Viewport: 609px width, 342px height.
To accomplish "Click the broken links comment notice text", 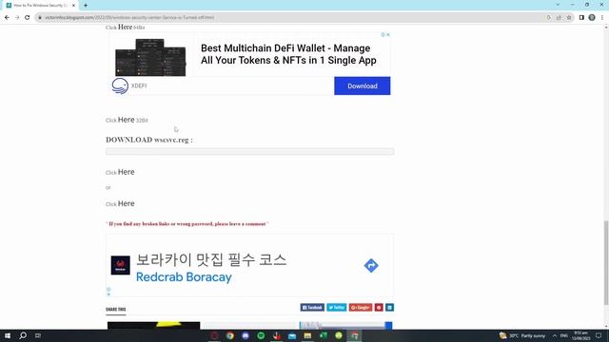I will (x=187, y=224).
